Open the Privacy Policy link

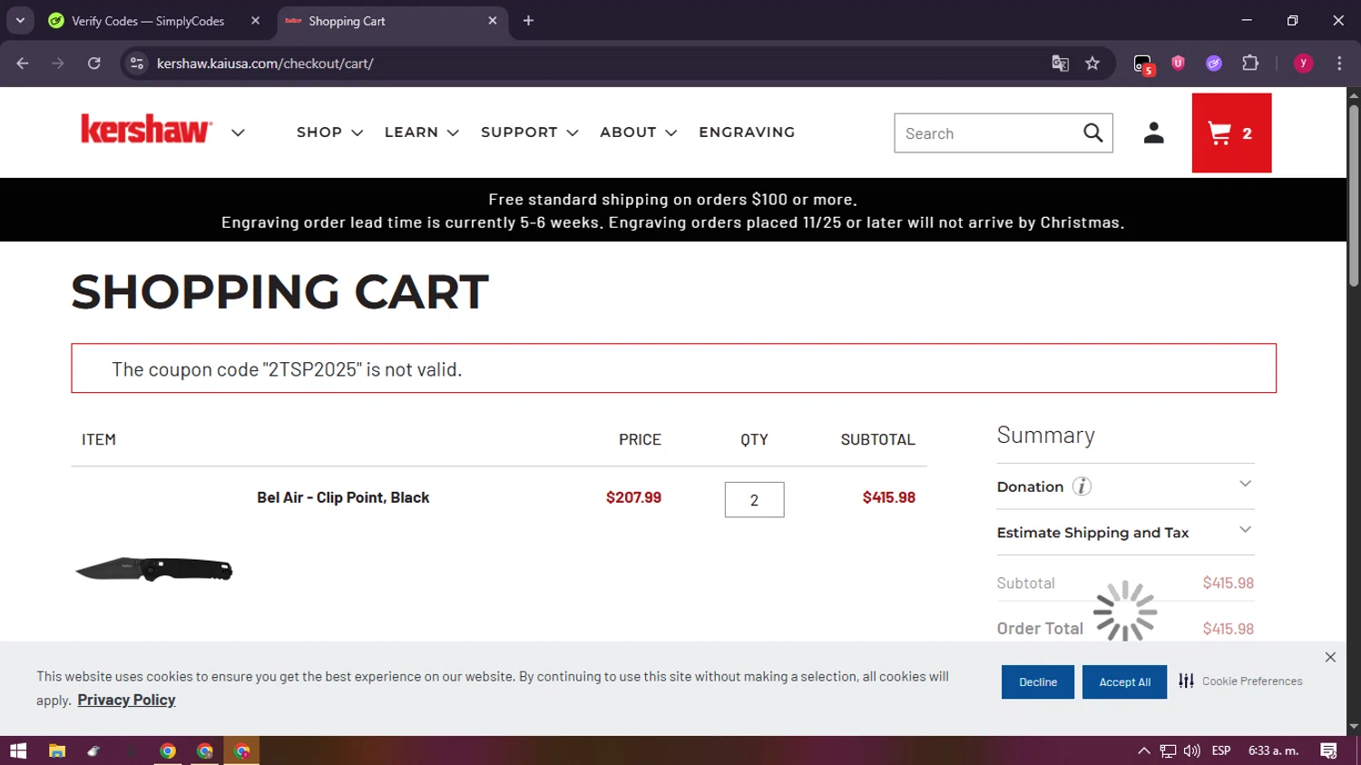tap(126, 700)
